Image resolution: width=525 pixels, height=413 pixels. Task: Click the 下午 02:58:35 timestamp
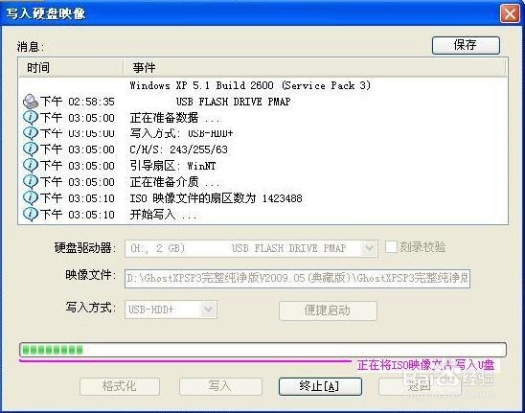78,102
